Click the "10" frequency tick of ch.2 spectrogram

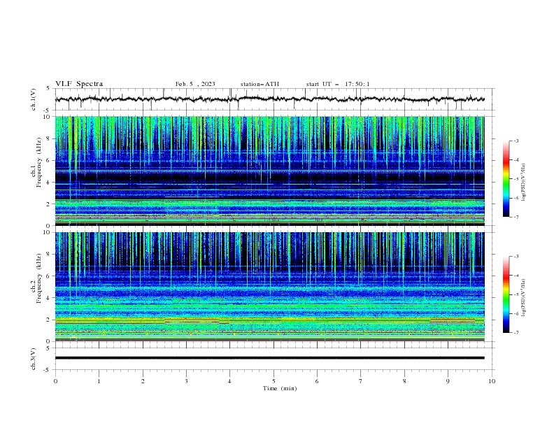(x=47, y=232)
